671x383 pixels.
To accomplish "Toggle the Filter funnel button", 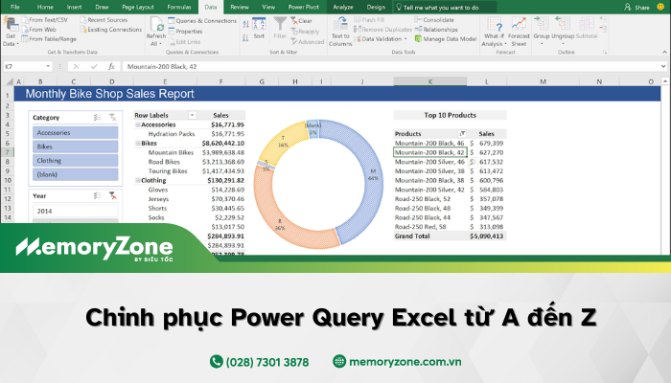I will coord(280,28).
